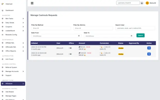Click the Ads Rotator bullet icon
The width and height of the screenshot is (160, 100).
3,92
